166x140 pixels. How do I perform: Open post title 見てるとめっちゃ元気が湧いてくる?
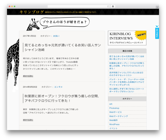[x=63, y=47]
